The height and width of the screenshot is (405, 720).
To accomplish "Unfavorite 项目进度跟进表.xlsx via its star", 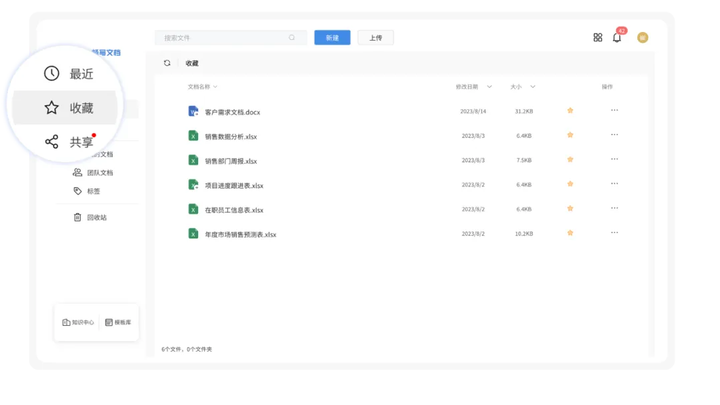I will pyautogui.click(x=570, y=184).
